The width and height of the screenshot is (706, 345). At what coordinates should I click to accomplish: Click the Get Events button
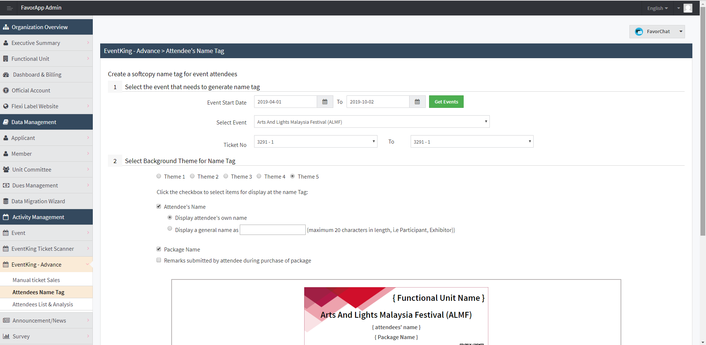(x=446, y=102)
